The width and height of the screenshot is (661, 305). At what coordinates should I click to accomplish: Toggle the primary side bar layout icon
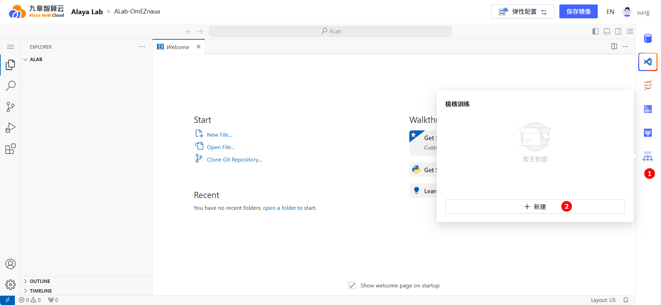[595, 31]
